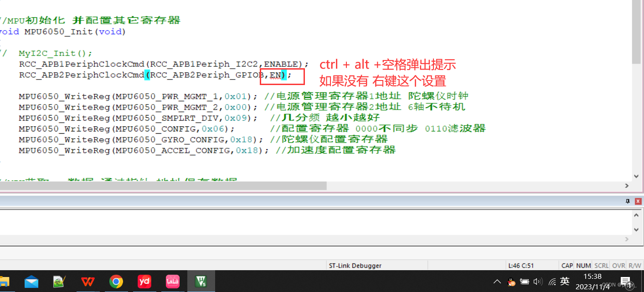Open Bilibili from the taskbar
This screenshot has width=644, height=292.
click(172, 281)
